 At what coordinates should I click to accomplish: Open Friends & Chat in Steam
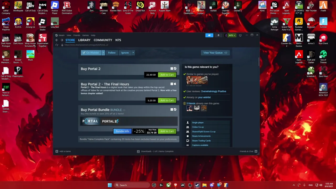click(x=248, y=151)
